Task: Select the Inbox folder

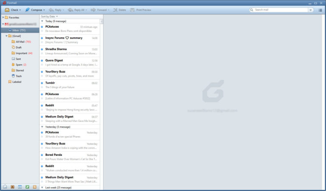Action: tap(20, 30)
